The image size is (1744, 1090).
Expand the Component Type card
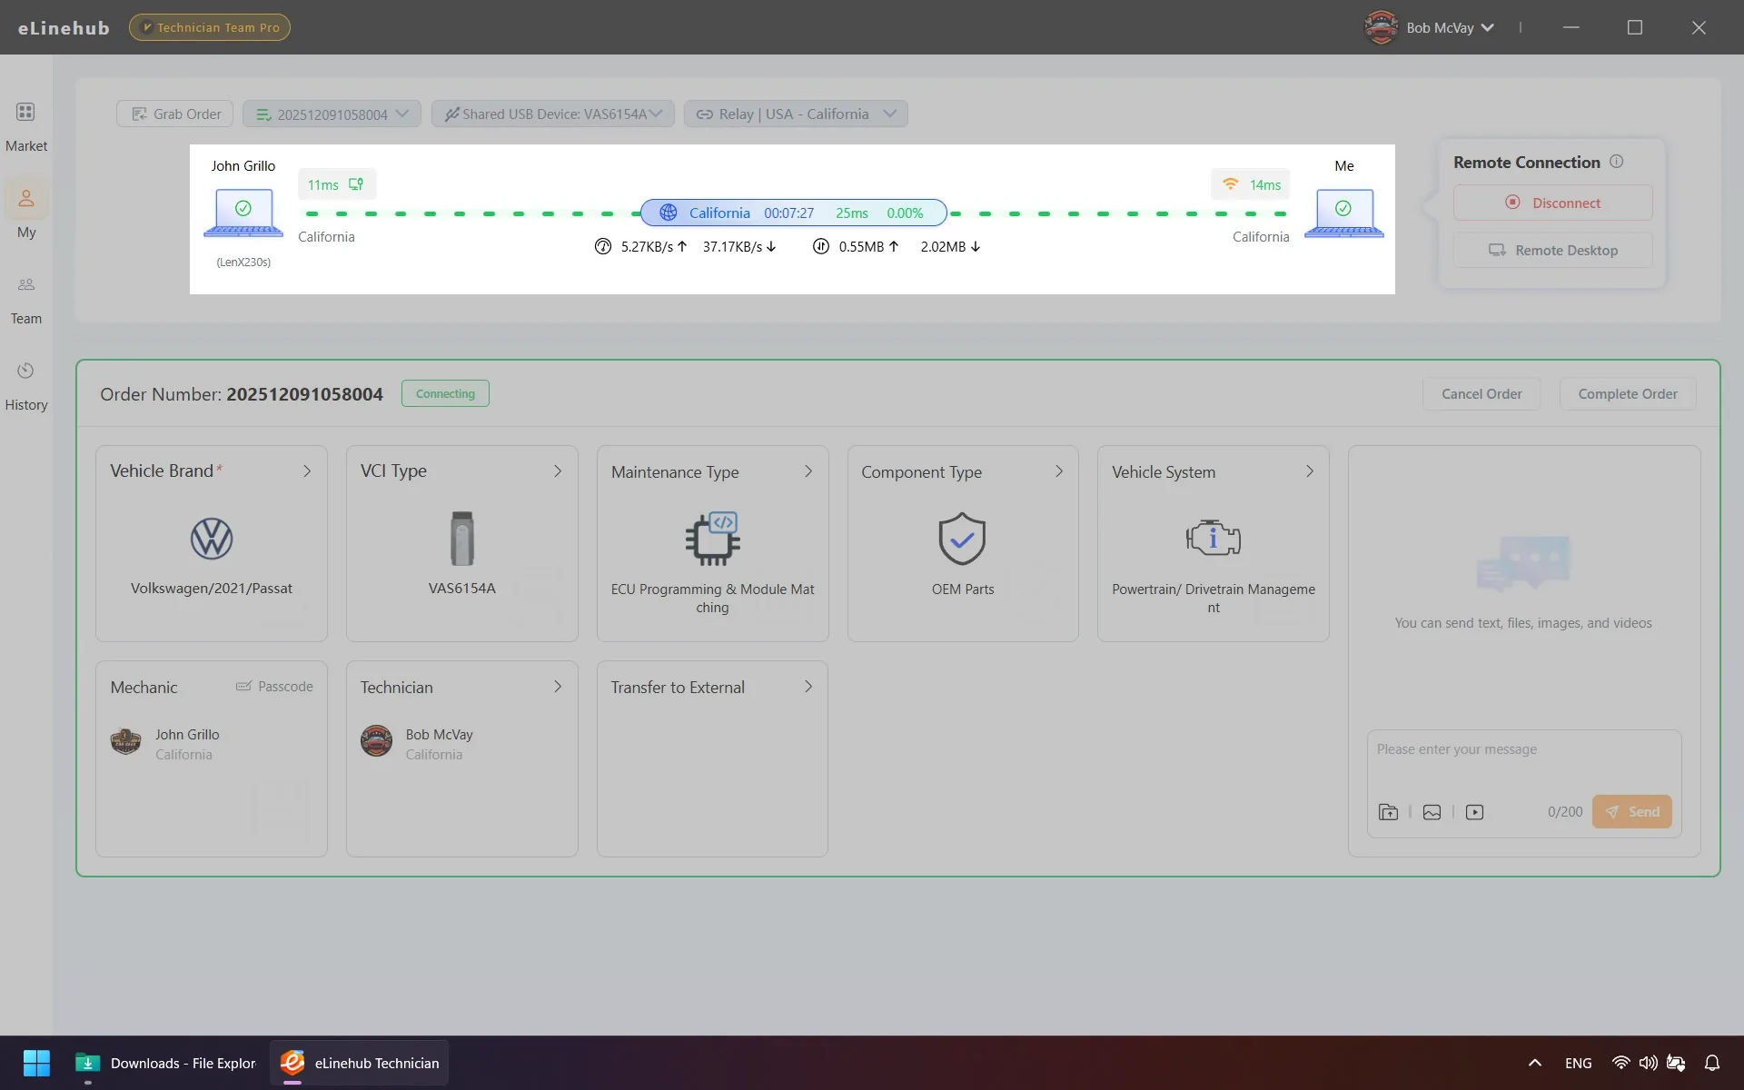click(x=1059, y=471)
